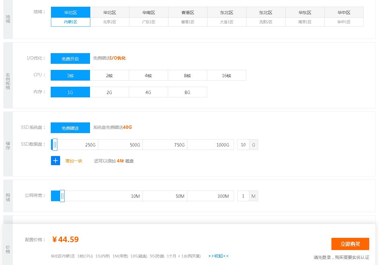Screen dimensions: 379x265
Task: Select the 2核 CPU option
Action: click(109, 75)
